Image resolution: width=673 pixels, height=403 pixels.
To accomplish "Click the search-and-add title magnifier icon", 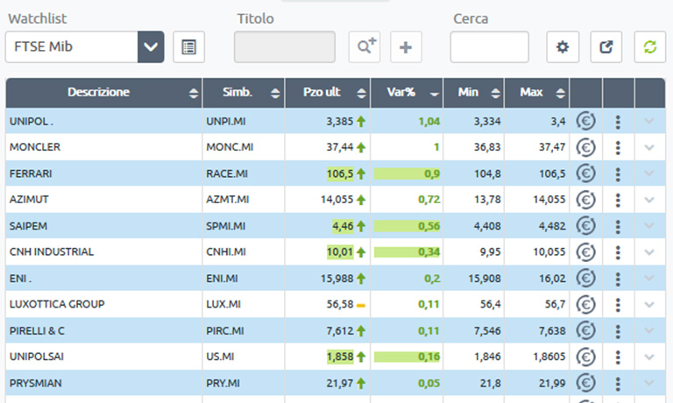I will click(365, 46).
